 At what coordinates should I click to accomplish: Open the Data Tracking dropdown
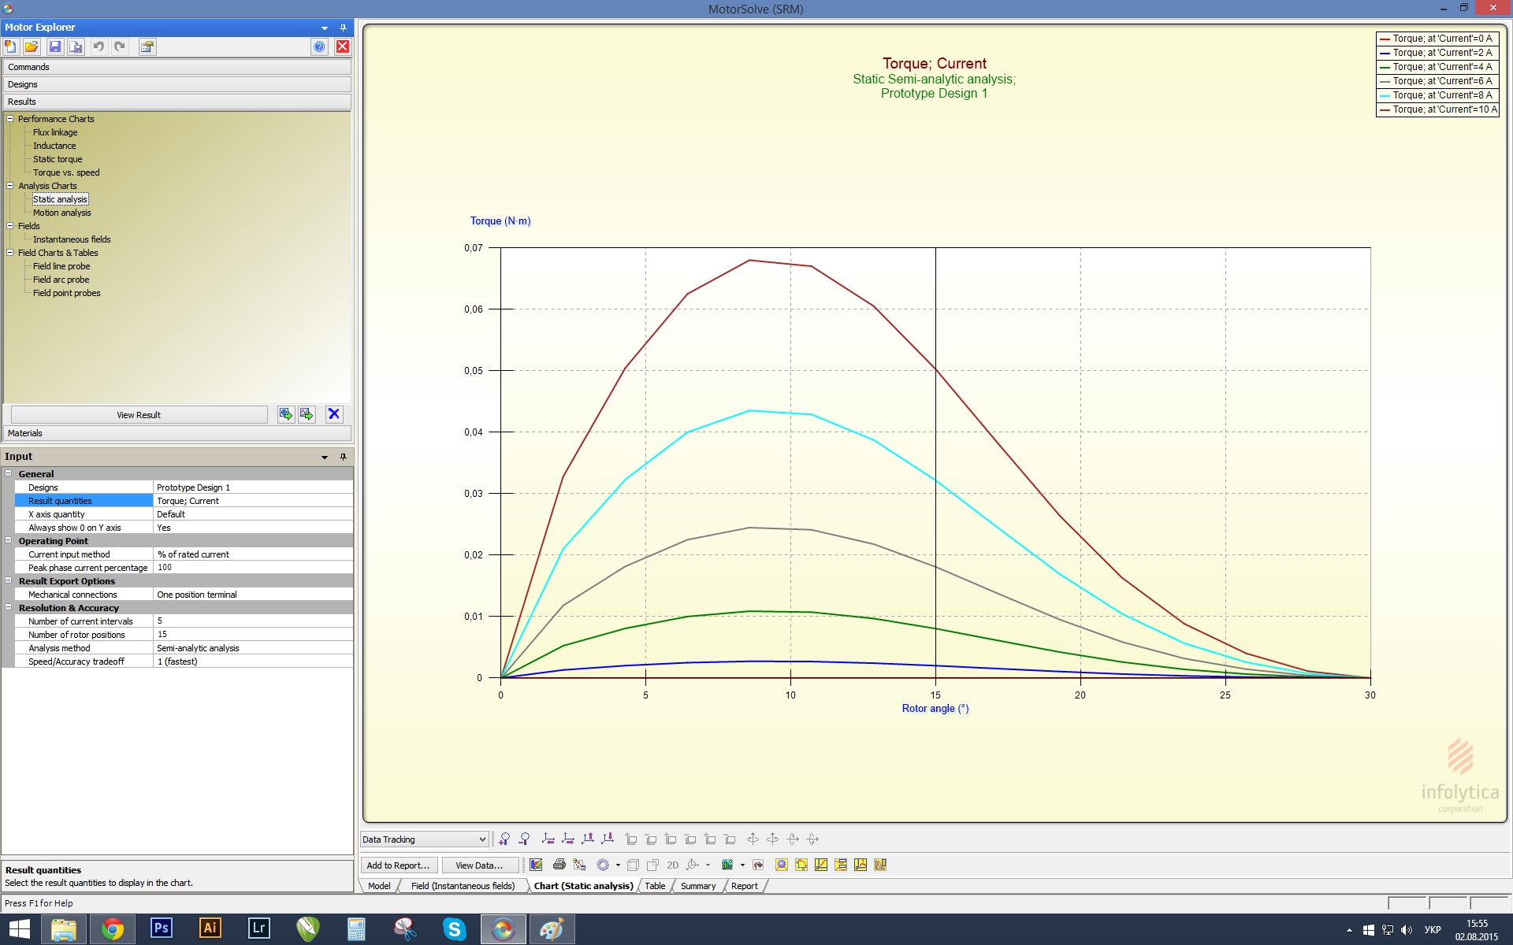point(482,839)
